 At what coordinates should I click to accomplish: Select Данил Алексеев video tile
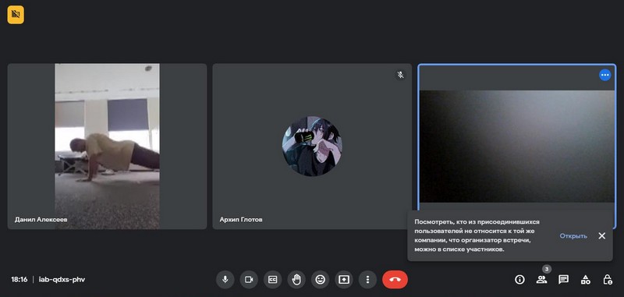(x=107, y=147)
